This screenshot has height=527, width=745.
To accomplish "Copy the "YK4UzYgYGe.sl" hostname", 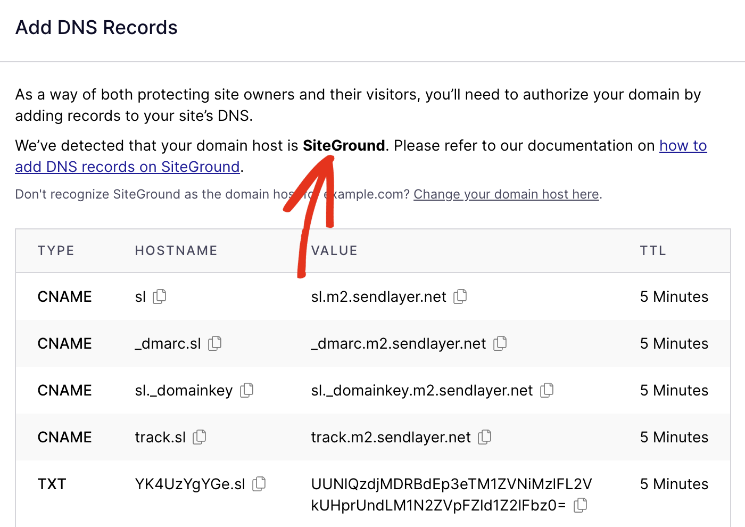I will (x=260, y=484).
